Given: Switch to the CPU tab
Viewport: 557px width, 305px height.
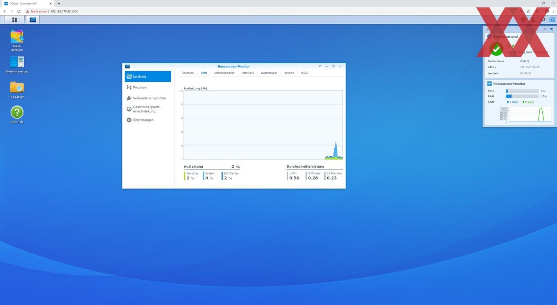Looking at the screenshot, I should tap(204, 73).
